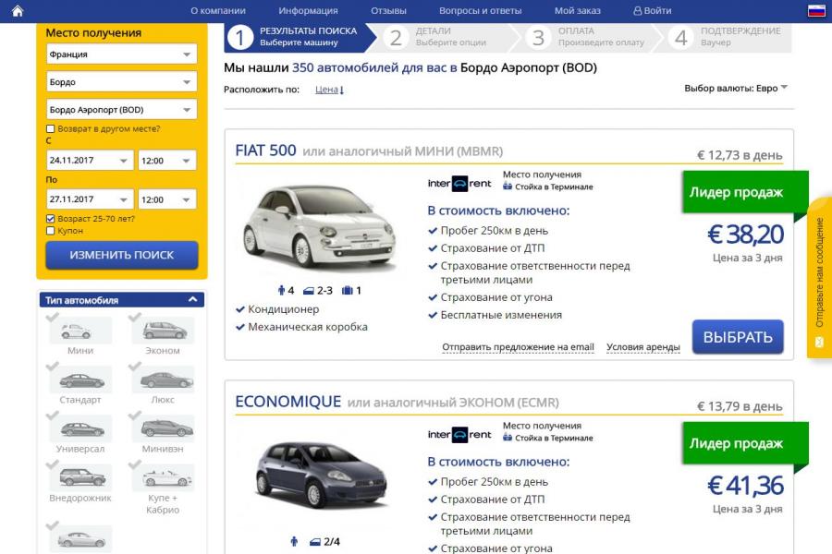Click terminal desk icon in ECONOMIQUE card
Image resolution: width=832 pixels, height=554 pixels.
pos(508,438)
